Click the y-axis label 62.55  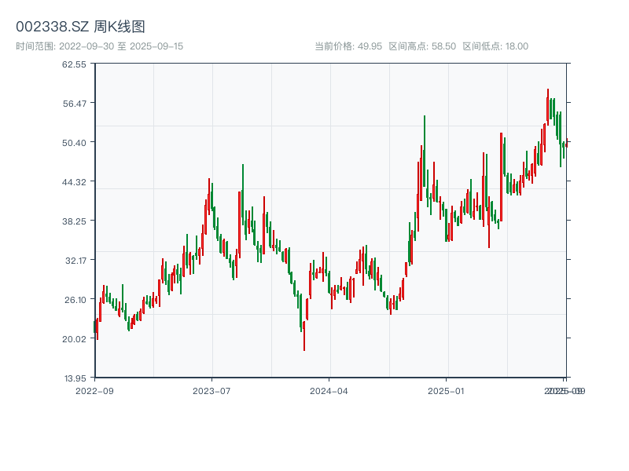click(74, 64)
